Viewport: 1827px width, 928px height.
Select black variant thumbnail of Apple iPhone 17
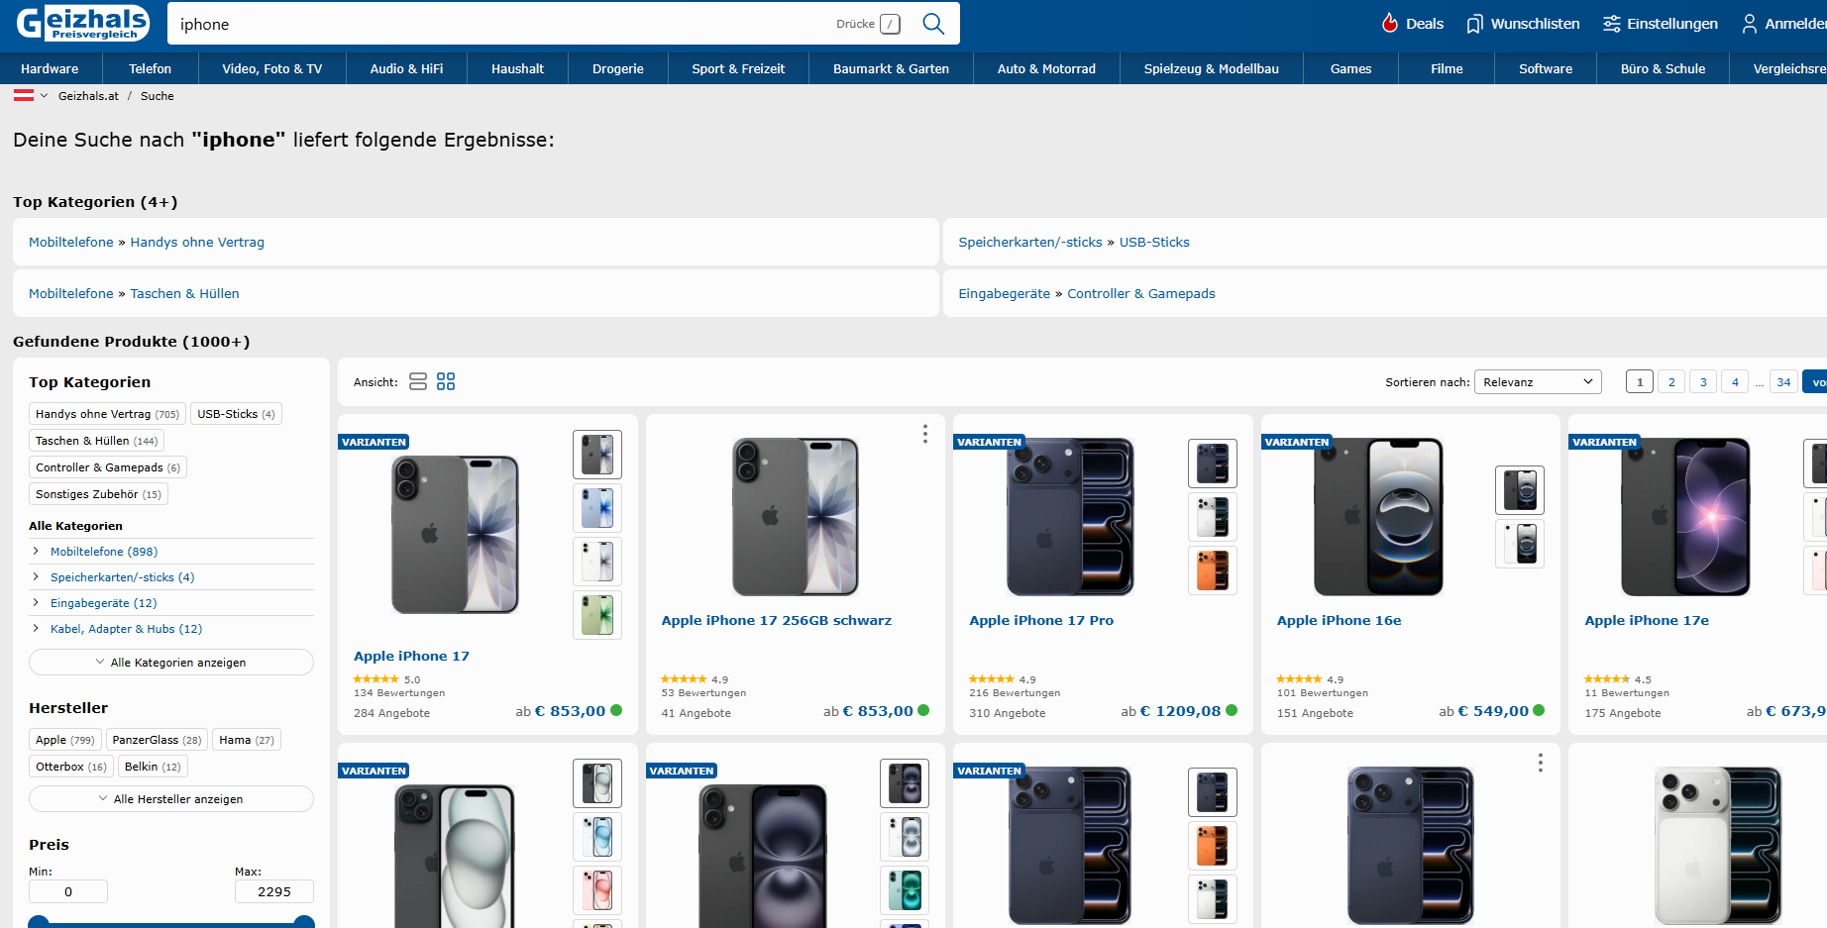(x=597, y=455)
